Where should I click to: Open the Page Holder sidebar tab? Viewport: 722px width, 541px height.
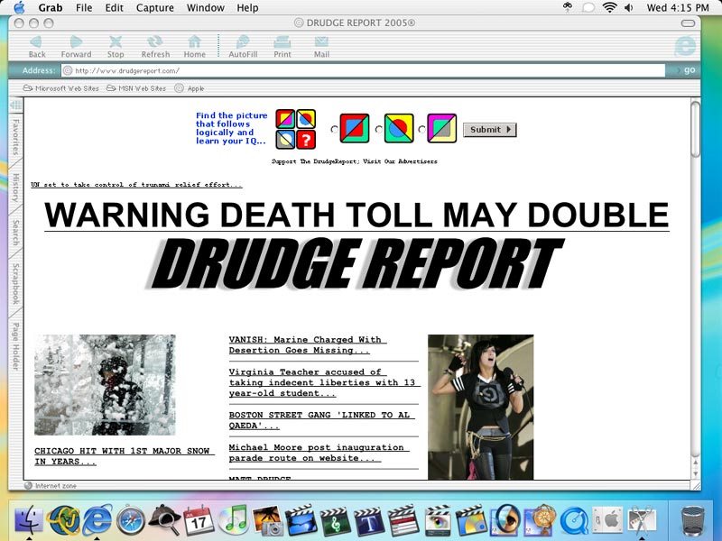click(x=15, y=346)
